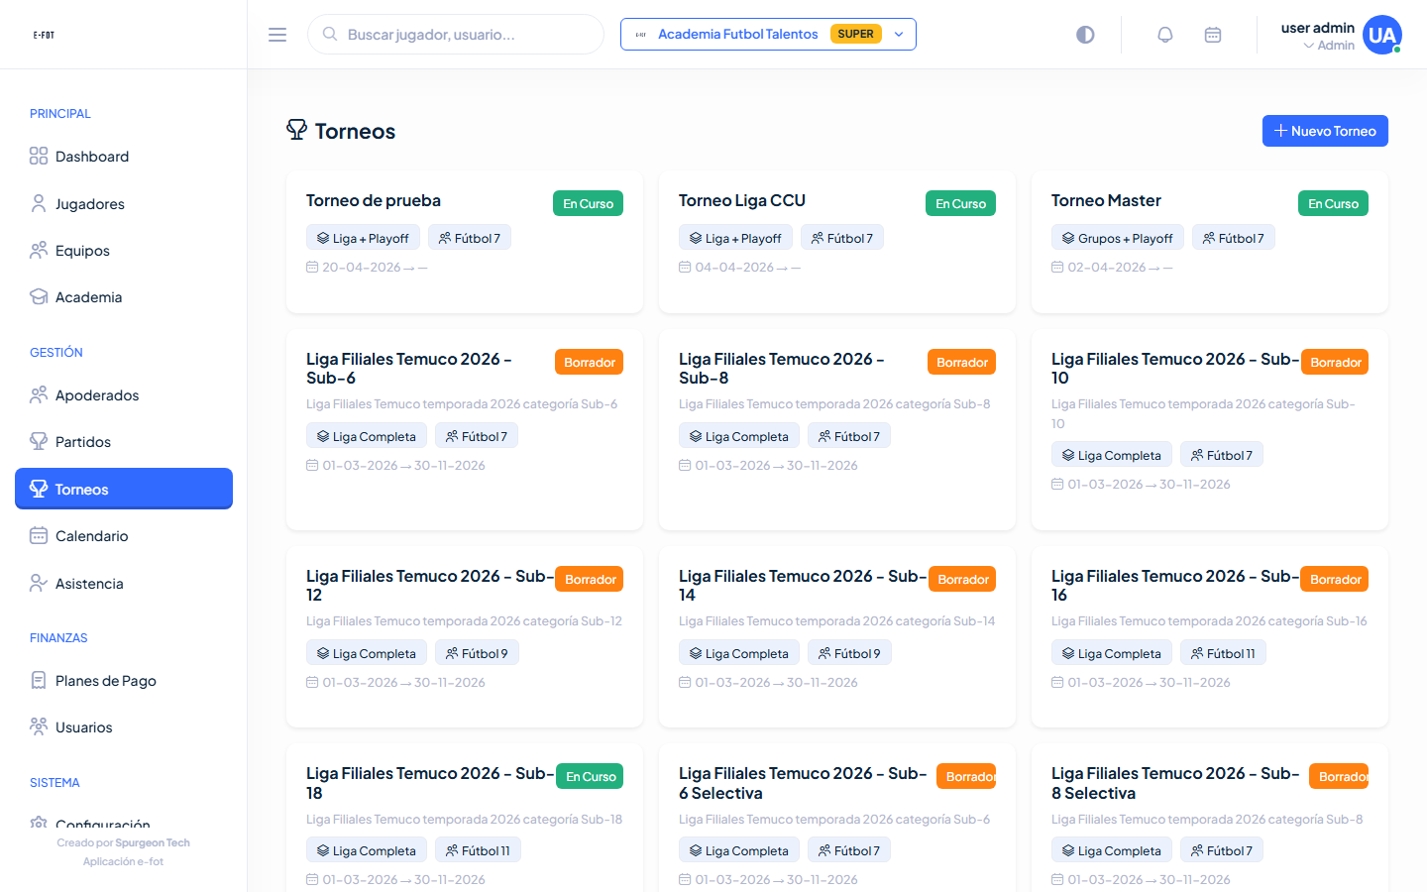Go to Dashboard in the sidebar
The image size is (1427, 892).
click(92, 157)
